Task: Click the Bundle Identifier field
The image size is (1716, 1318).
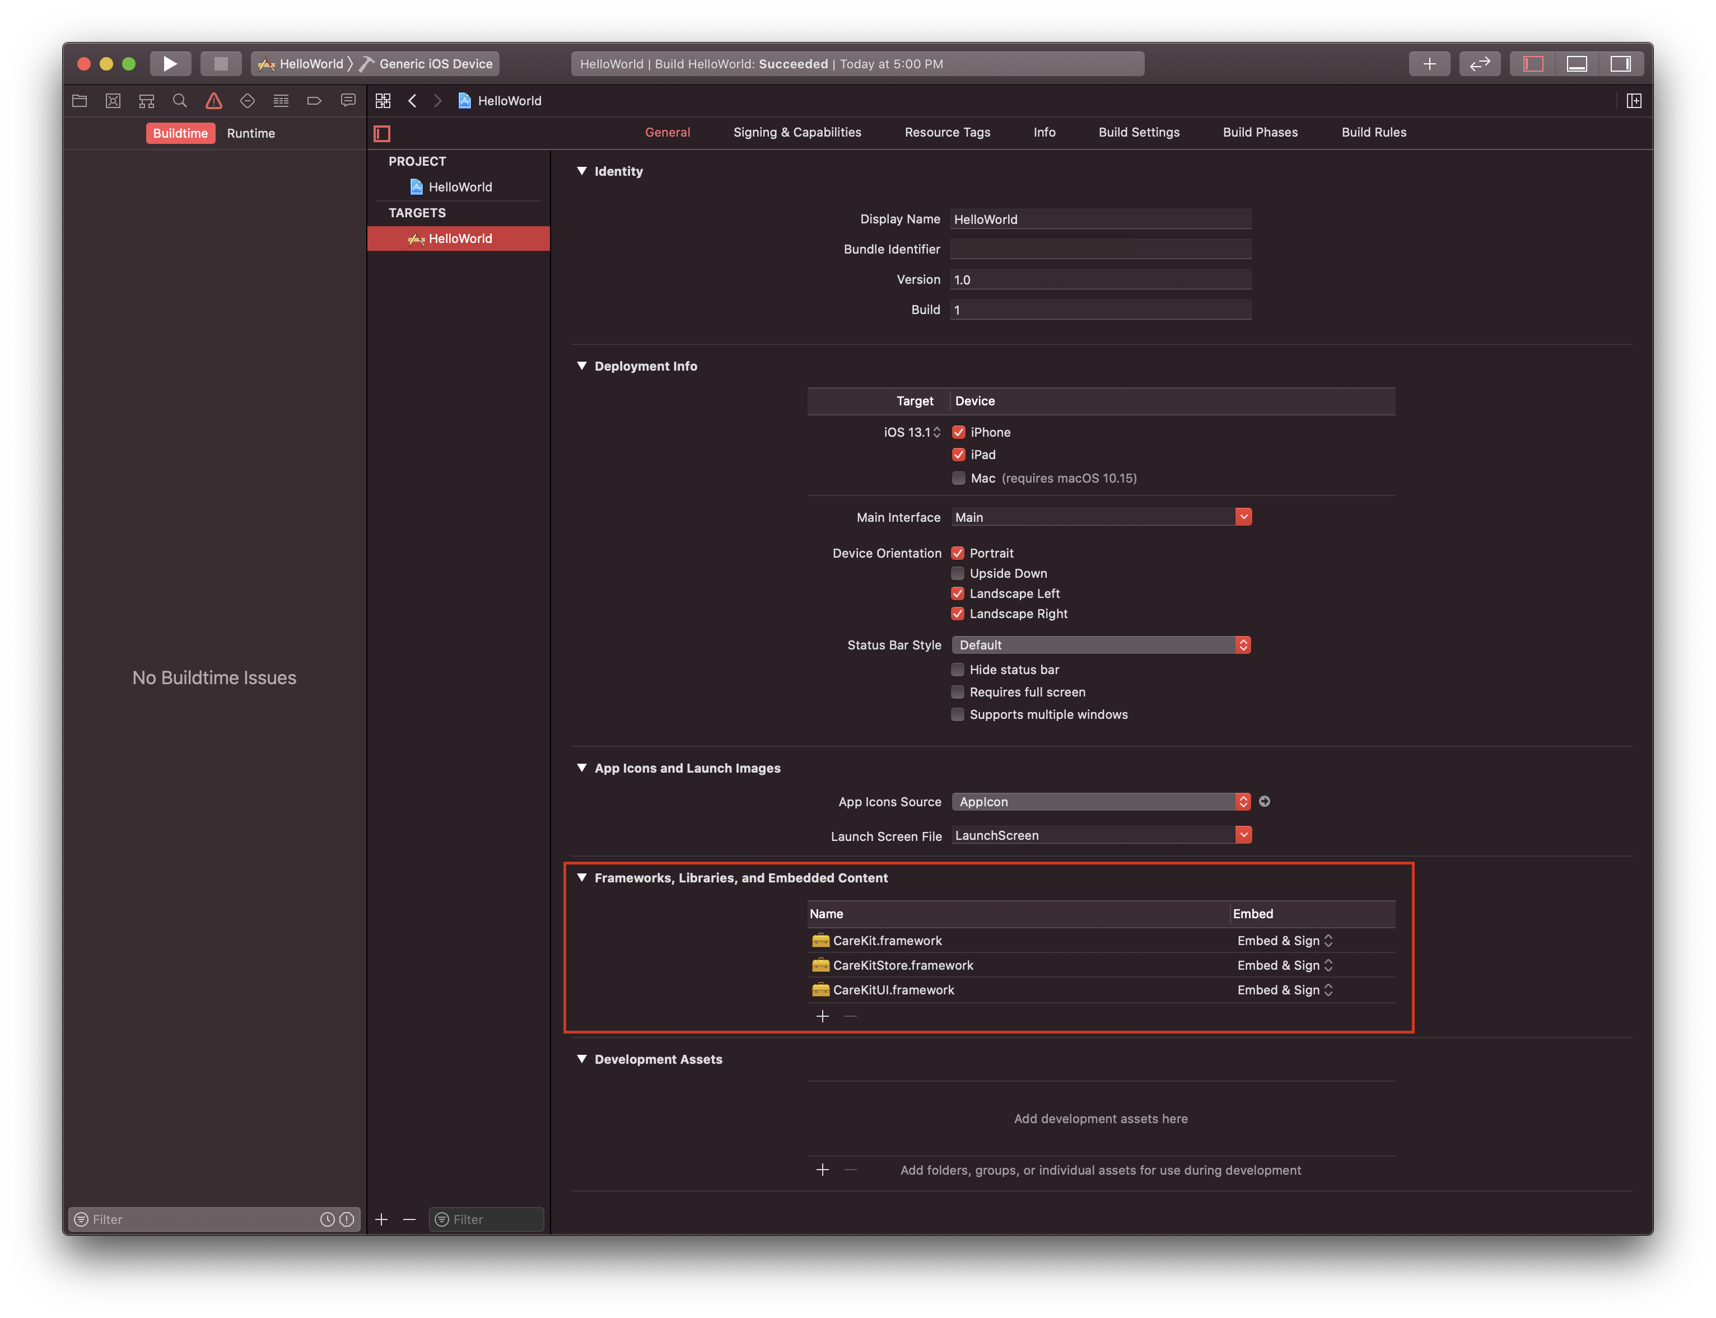Action: (x=1100, y=250)
